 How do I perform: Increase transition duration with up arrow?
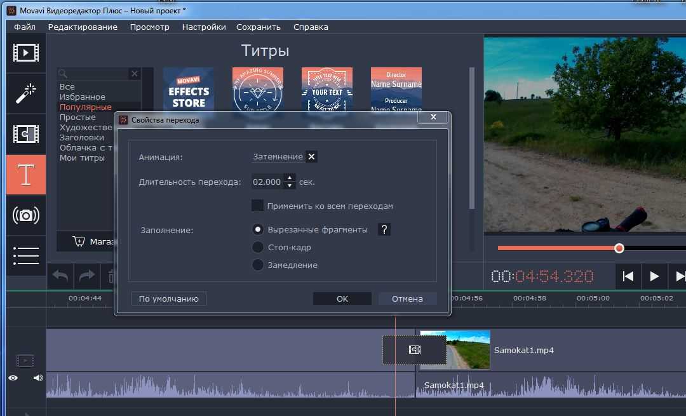[x=290, y=178]
